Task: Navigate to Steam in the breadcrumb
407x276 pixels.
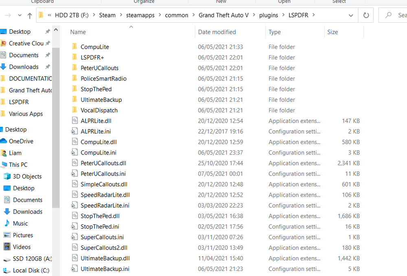Action: [x=107, y=15]
